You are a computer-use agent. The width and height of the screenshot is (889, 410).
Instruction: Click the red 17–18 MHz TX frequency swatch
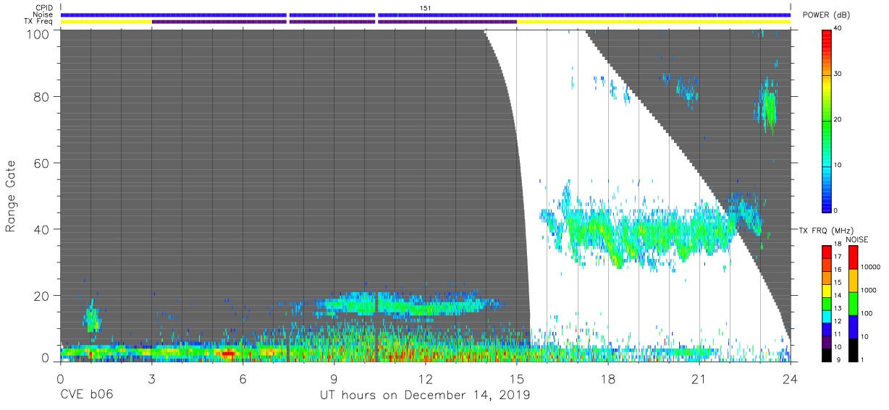point(827,252)
